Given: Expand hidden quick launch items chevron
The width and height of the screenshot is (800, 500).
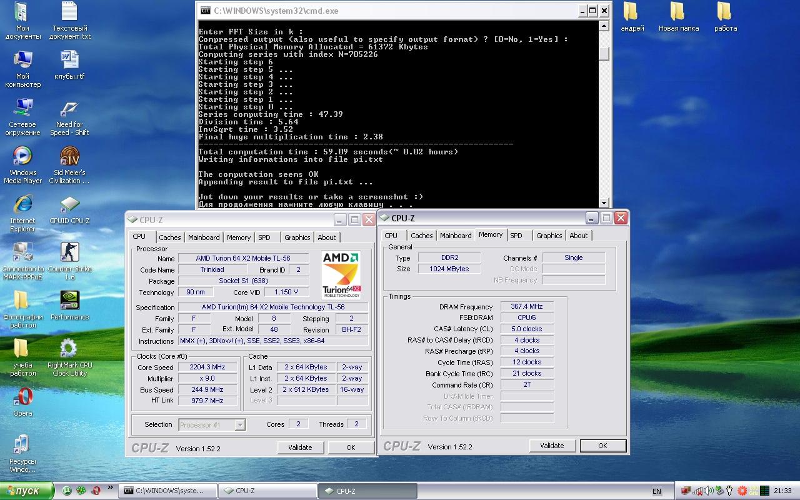Looking at the screenshot, I should [x=111, y=488].
